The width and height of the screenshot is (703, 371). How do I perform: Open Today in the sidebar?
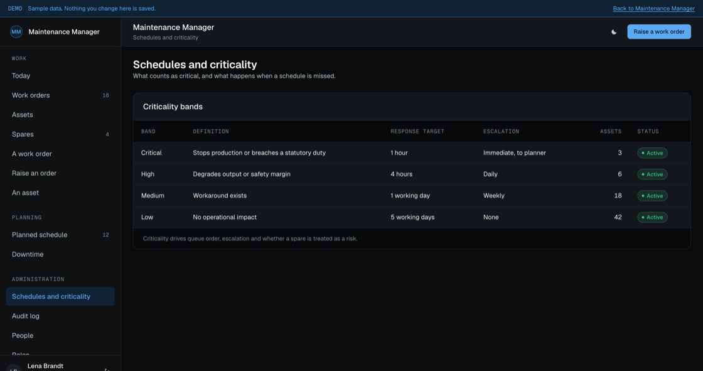click(x=60, y=76)
